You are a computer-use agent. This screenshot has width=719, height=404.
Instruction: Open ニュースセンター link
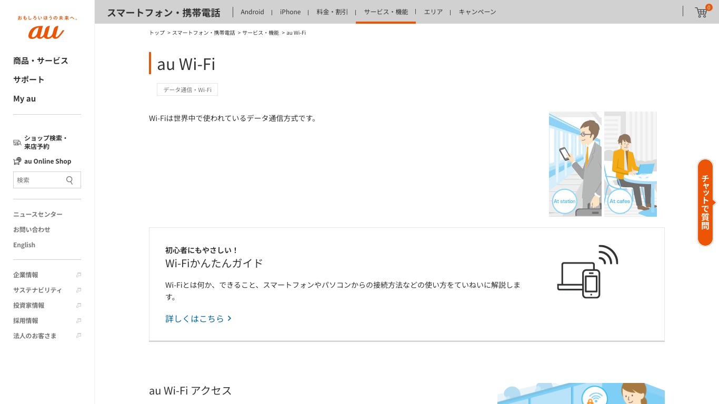click(38, 214)
